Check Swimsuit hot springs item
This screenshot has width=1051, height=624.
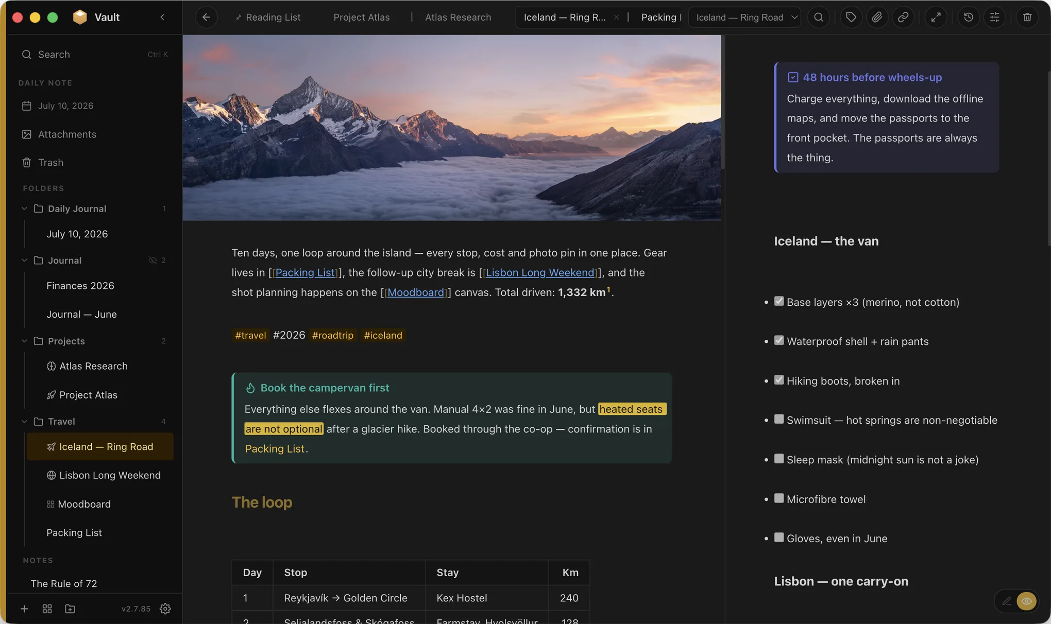coord(779,419)
